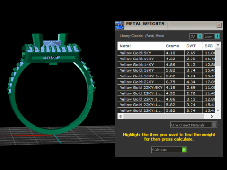Click the horizontal scroll right arrow

click(x=212, y=116)
